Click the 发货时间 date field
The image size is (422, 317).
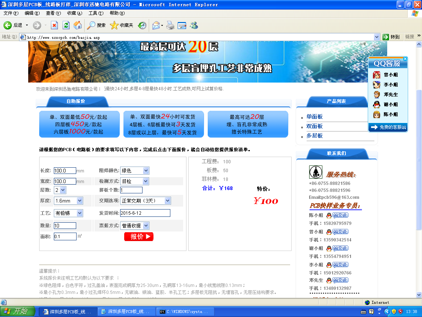(x=145, y=213)
